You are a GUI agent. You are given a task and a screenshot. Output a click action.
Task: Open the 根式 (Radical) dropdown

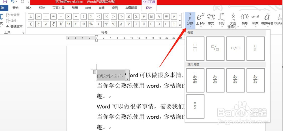pos(211,21)
